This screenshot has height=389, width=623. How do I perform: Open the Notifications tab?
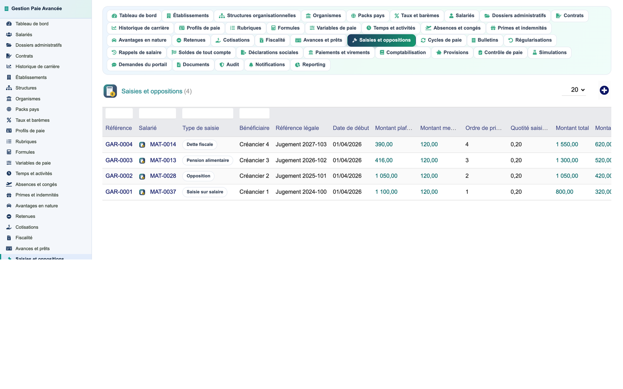[x=266, y=65]
